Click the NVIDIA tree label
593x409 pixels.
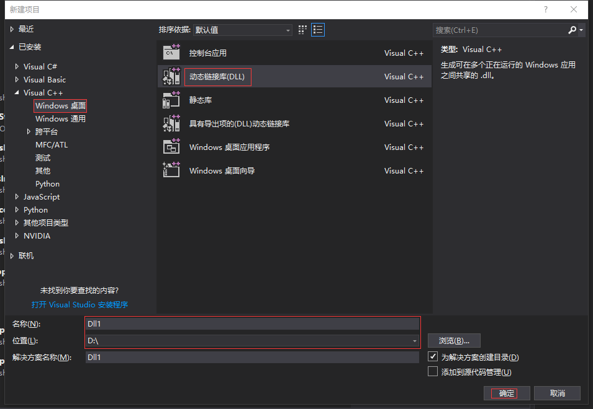tap(37, 235)
